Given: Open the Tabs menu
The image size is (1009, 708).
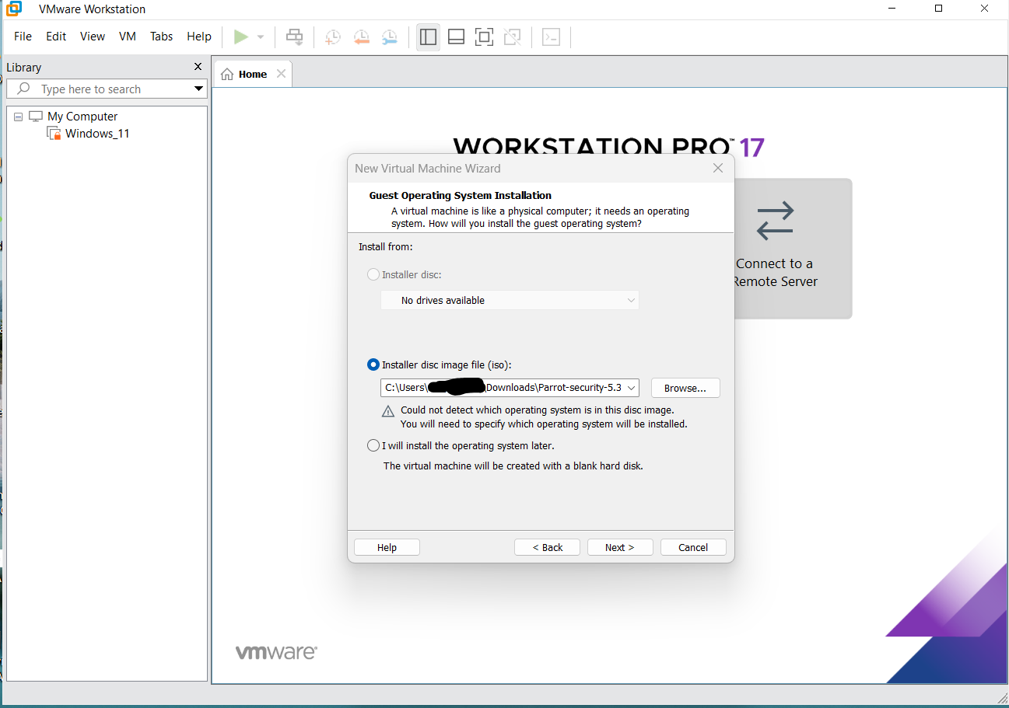Looking at the screenshot, I should 162,37.
